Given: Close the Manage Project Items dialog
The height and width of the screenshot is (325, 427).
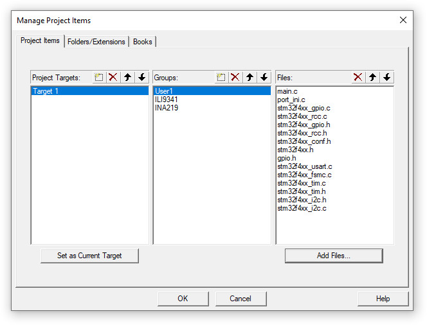Looking at the screenshot, I should 403,20.
